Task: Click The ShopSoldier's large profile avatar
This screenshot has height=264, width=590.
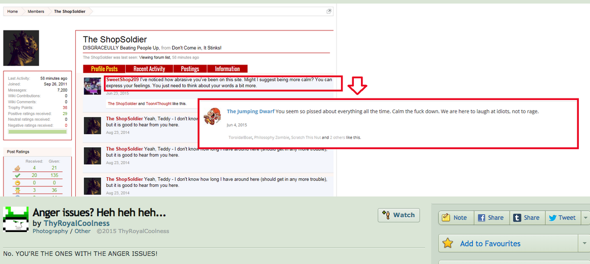Action: coord(21,48)
